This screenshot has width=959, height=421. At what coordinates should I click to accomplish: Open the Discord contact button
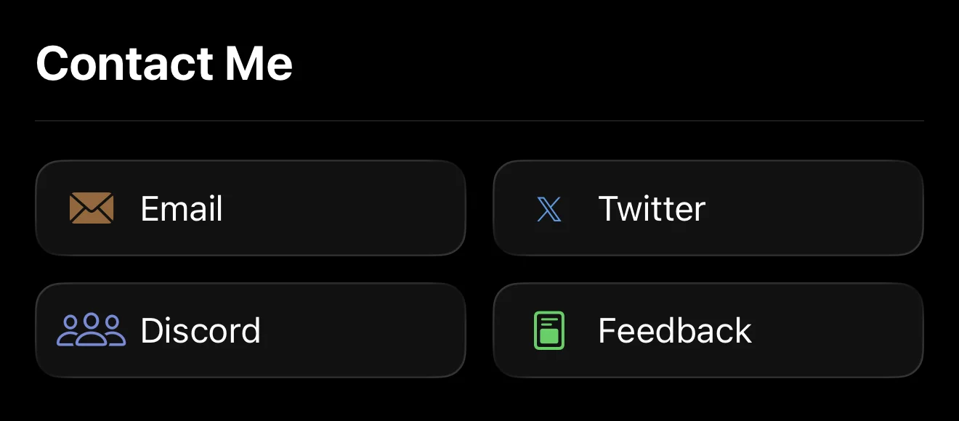[x=250, y=330]
